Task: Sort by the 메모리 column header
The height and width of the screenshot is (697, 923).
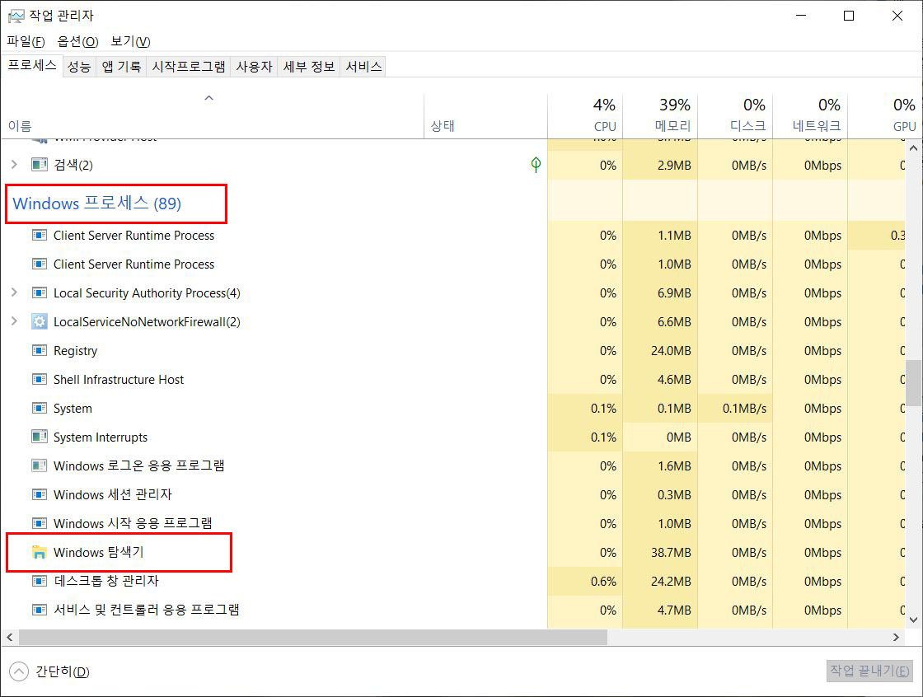Action: tap(660, 116)
